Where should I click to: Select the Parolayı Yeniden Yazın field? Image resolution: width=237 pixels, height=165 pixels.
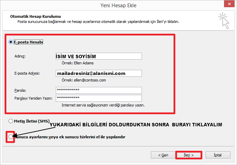point(98,98)
